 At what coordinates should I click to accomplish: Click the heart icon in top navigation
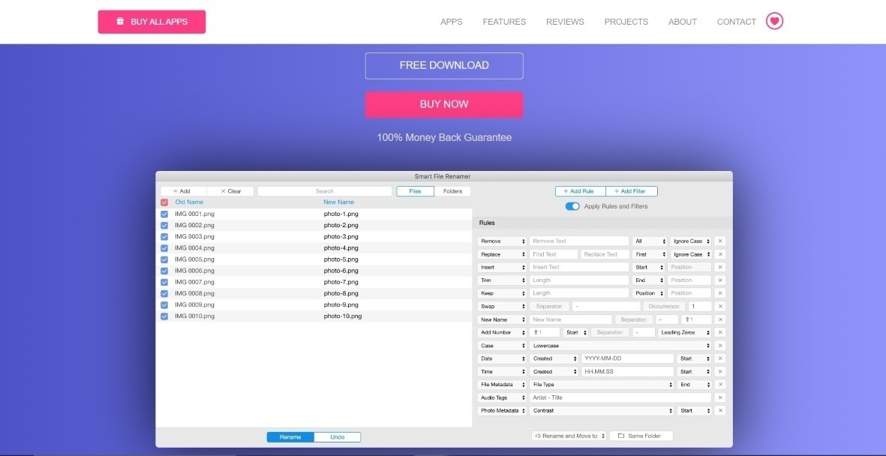[x=774, y=21]
